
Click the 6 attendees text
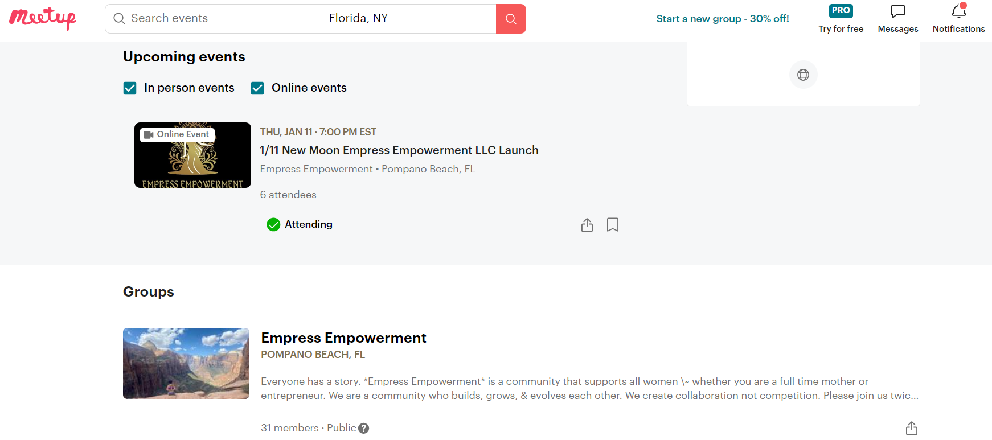(x=288, y=195)
